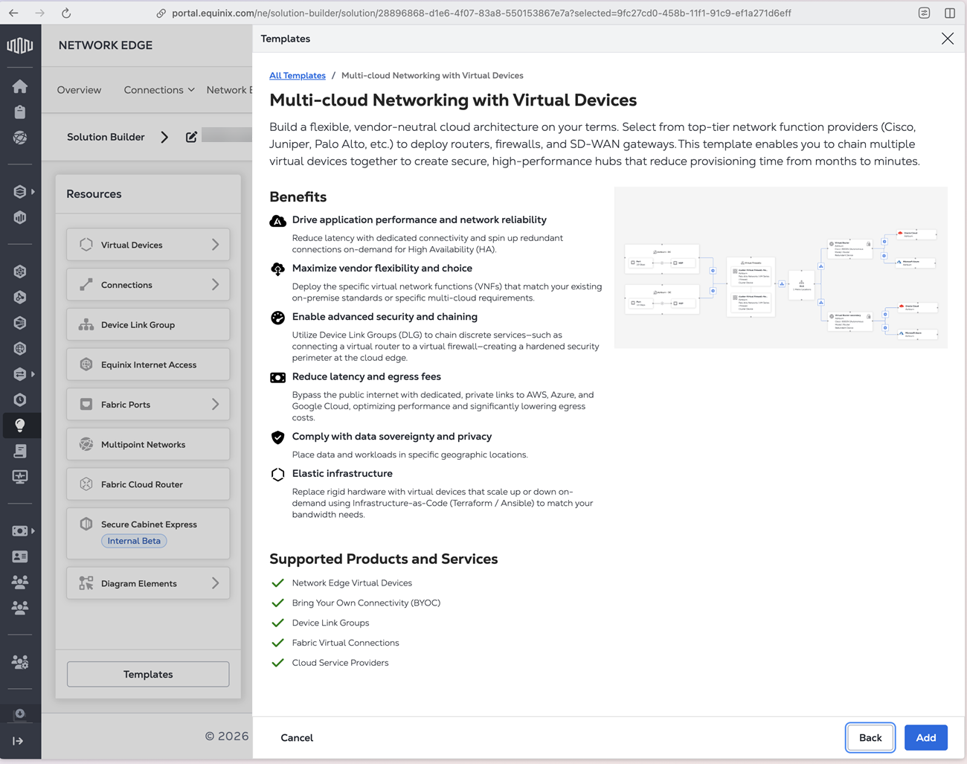Click the 'Maximize vendor flexibility and choice' heading
This screenshot has width=967, height=764.
[382, 269]
